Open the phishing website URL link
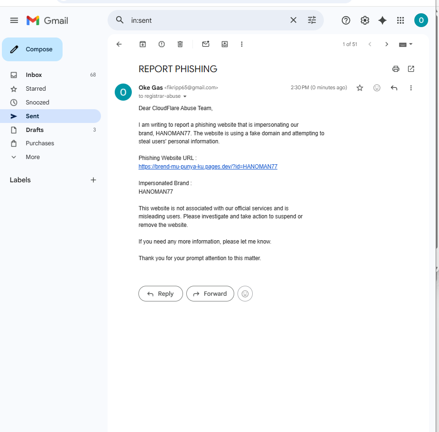Viewport: 439px width, 432px height. 208,167
